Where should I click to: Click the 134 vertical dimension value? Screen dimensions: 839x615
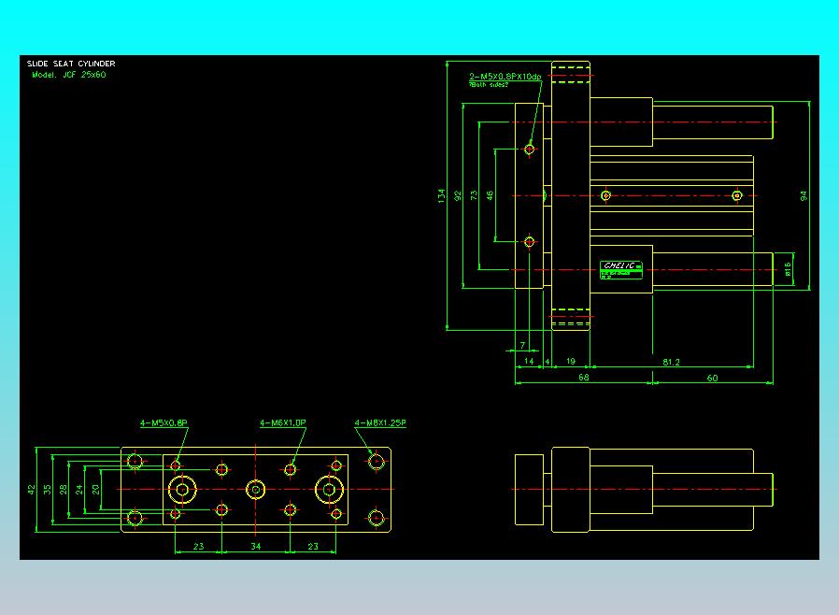(441, 195)
